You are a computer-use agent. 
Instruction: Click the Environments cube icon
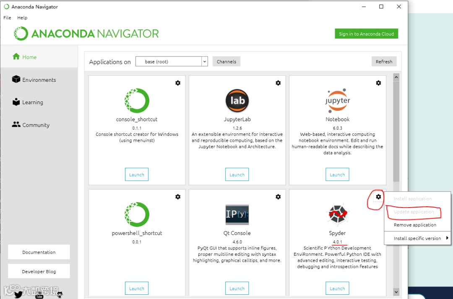tap(16, 79)
